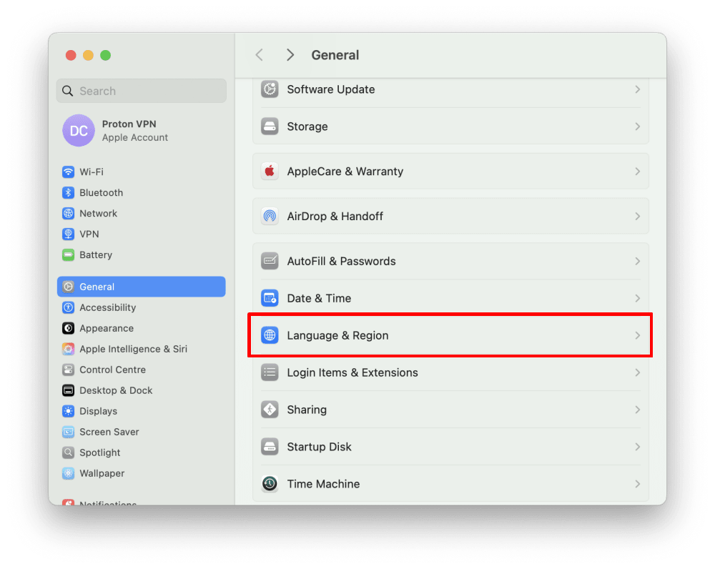This screenshot has width=715, height=569.
Task: Click the AutoFill & Passwords icon
Action: point(270,261)
